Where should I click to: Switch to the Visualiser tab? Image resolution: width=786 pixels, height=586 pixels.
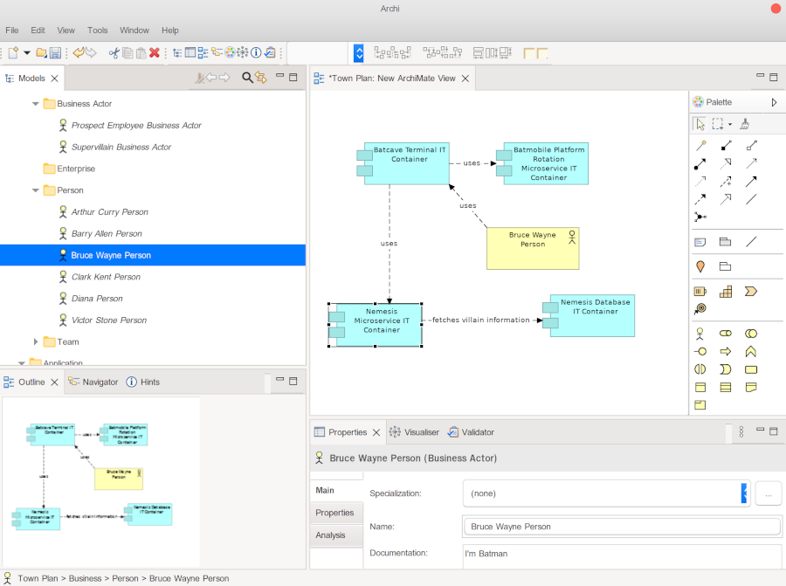click(x=414, y=432)
